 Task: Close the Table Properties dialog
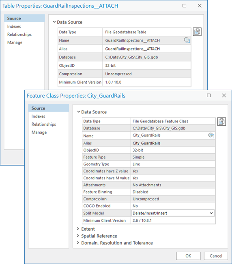(x=200, y=6)
